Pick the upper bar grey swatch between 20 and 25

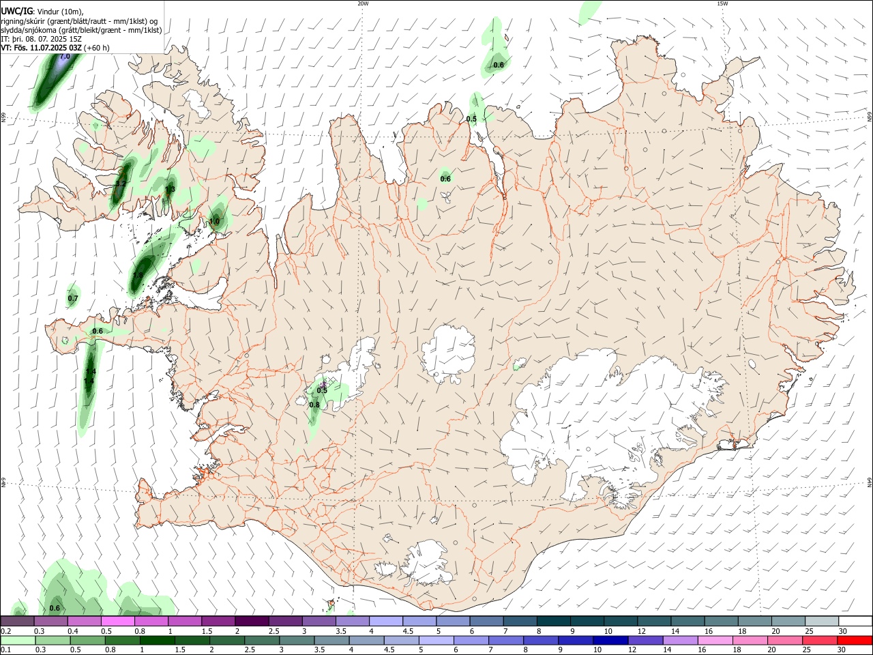coord(788,621)
